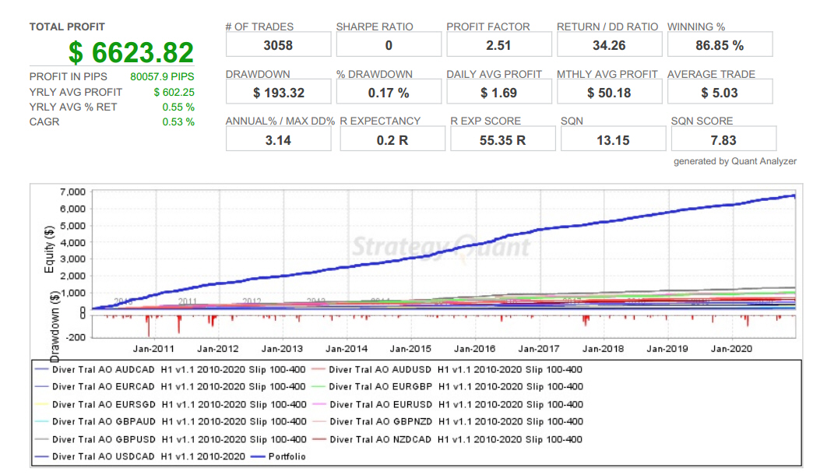Click the R EXPECTANCY label

pyautogui.click(x=380, y=121)
